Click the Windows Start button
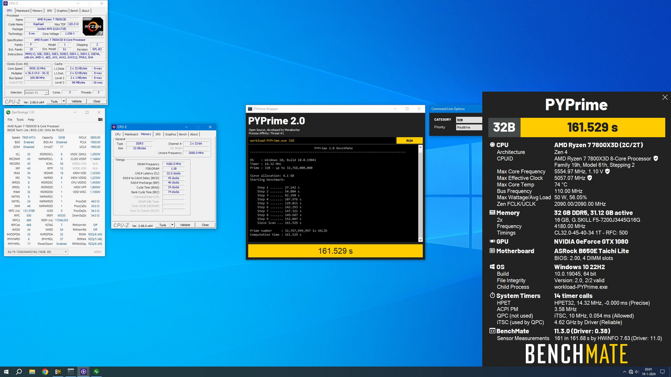Image resolution: width=671 pixels, height=377 pixels. 6,372
